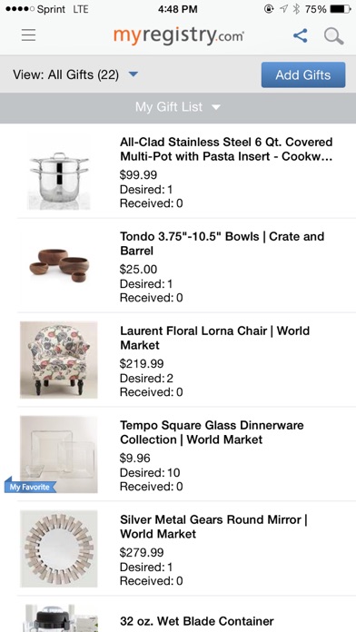Open search with magnifier icon

[x=333, y=36]
